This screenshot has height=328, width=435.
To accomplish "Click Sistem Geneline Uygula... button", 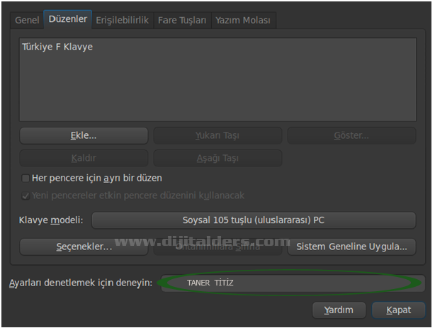I will tap(351, 247).
